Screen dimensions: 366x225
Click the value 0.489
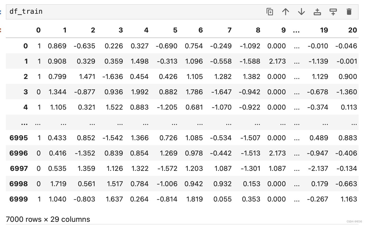click(x=319, y=138)
